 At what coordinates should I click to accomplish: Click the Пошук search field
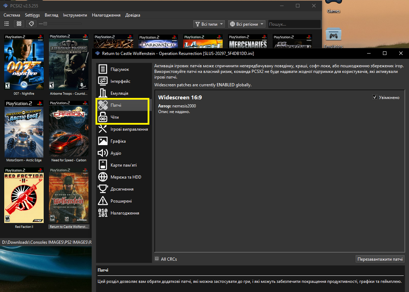[294, 24]
